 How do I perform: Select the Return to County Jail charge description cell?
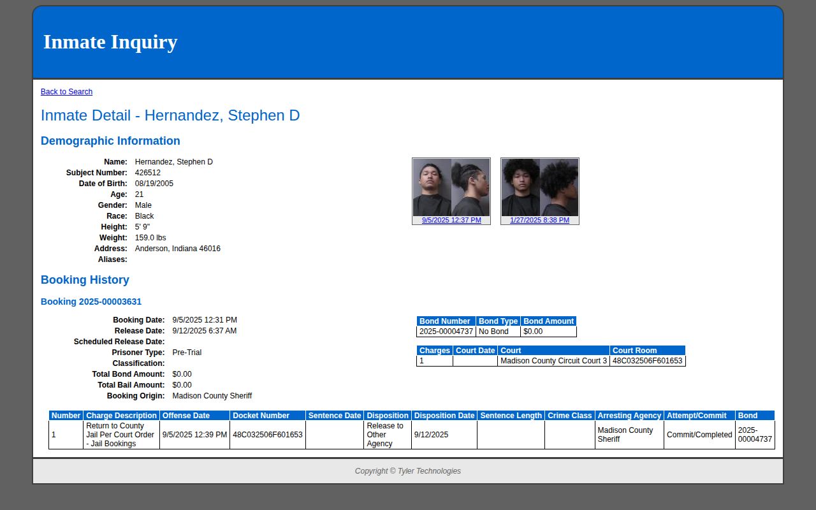(x=121, y=435)
